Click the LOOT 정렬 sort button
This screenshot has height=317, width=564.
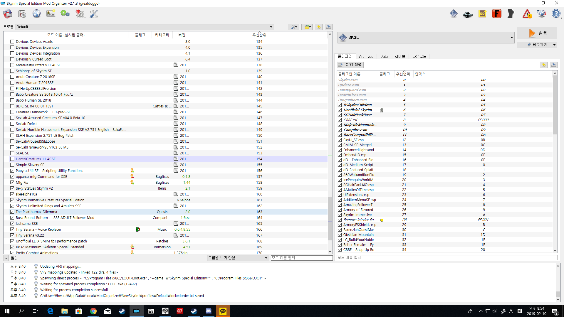click(350, 65)
